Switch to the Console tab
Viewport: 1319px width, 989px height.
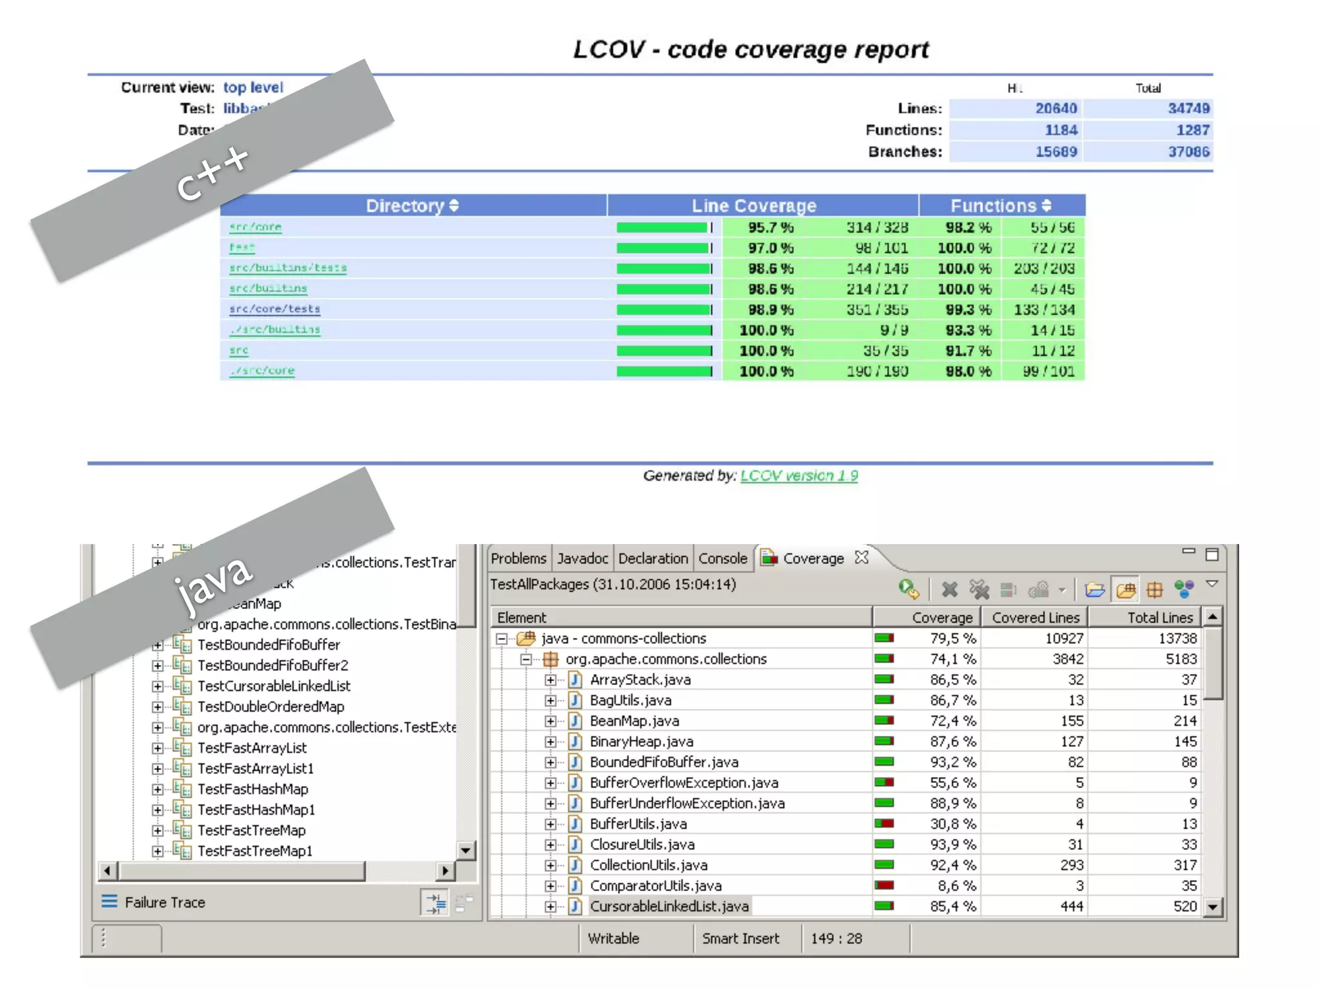(722, 559)
